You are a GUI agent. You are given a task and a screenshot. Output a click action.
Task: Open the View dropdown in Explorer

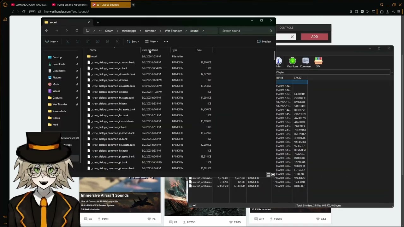click(x=152, y=42)
